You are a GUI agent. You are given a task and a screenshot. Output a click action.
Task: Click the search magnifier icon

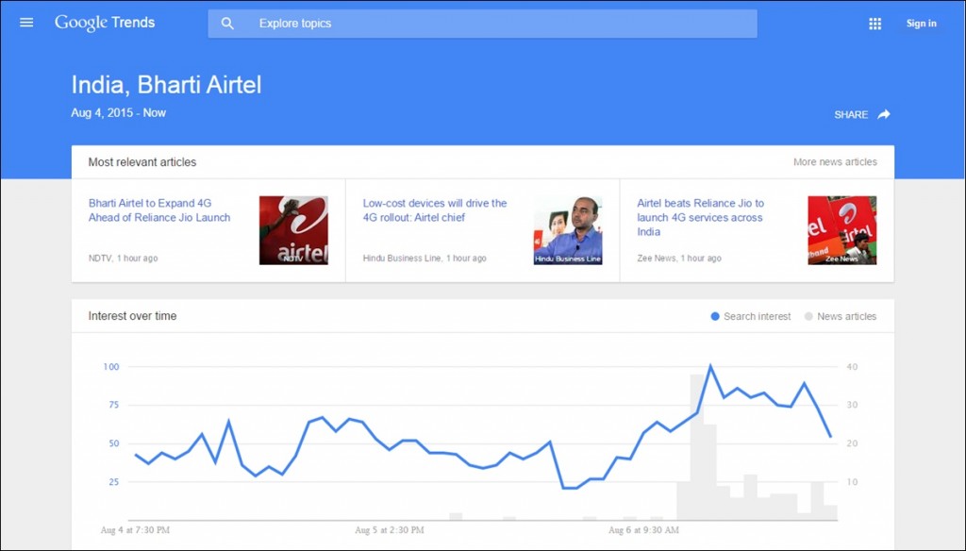227,24
